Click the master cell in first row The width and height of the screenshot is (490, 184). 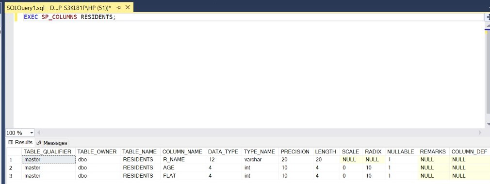(x=49, y=160)
